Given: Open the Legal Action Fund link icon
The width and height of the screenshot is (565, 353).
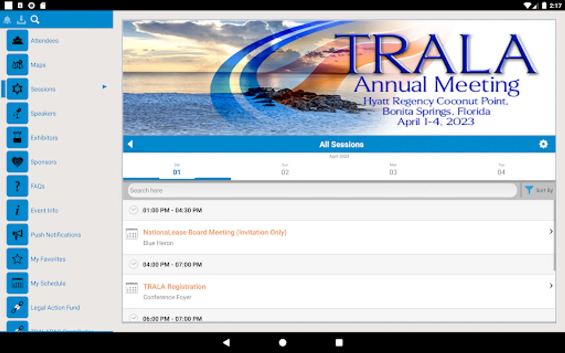Looking at the screenshot, I should [17, 308].
